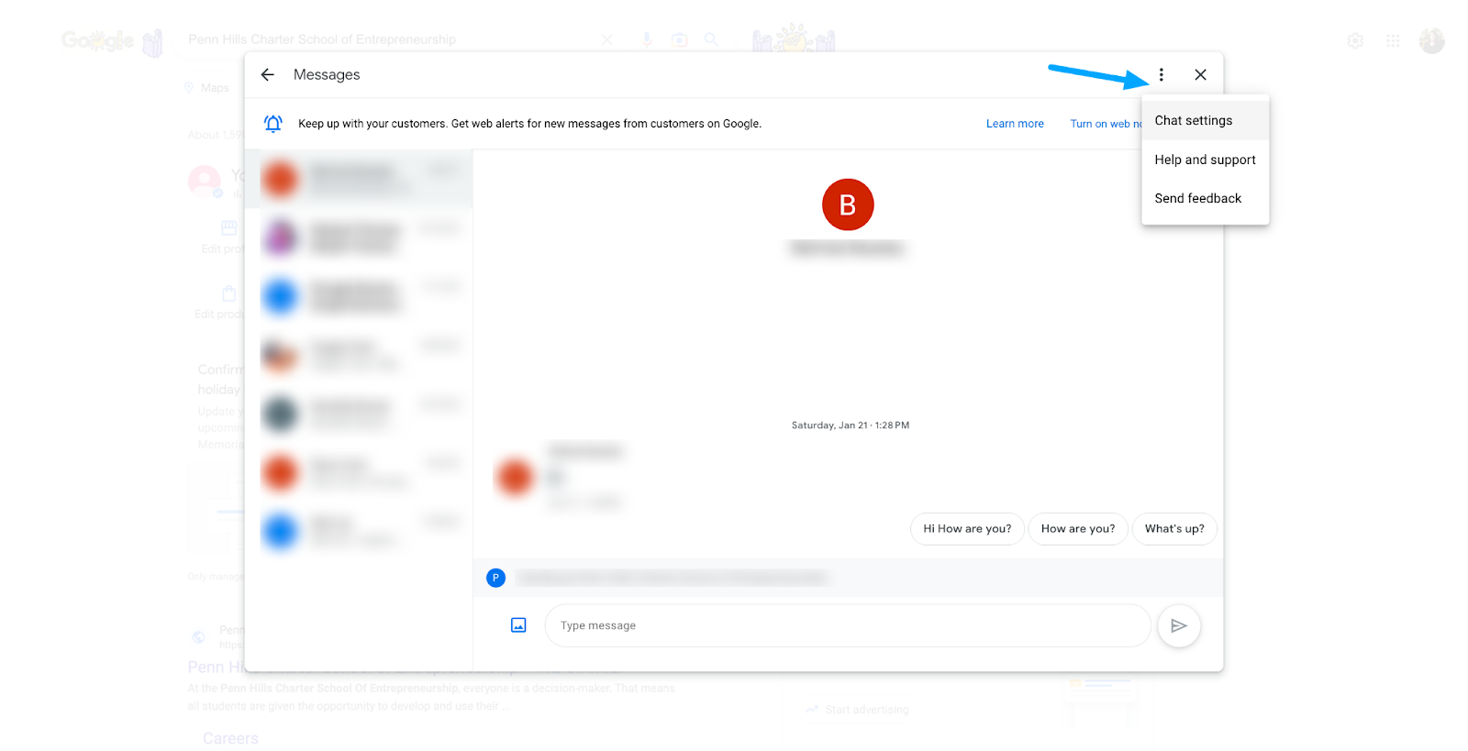Click the red B contact avatar

pyautogui.click(x=848, y=204)
